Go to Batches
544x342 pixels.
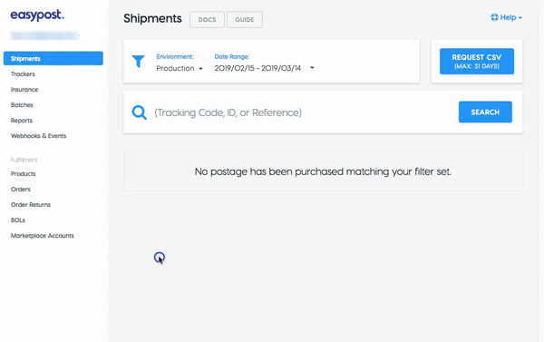point(22,105)
